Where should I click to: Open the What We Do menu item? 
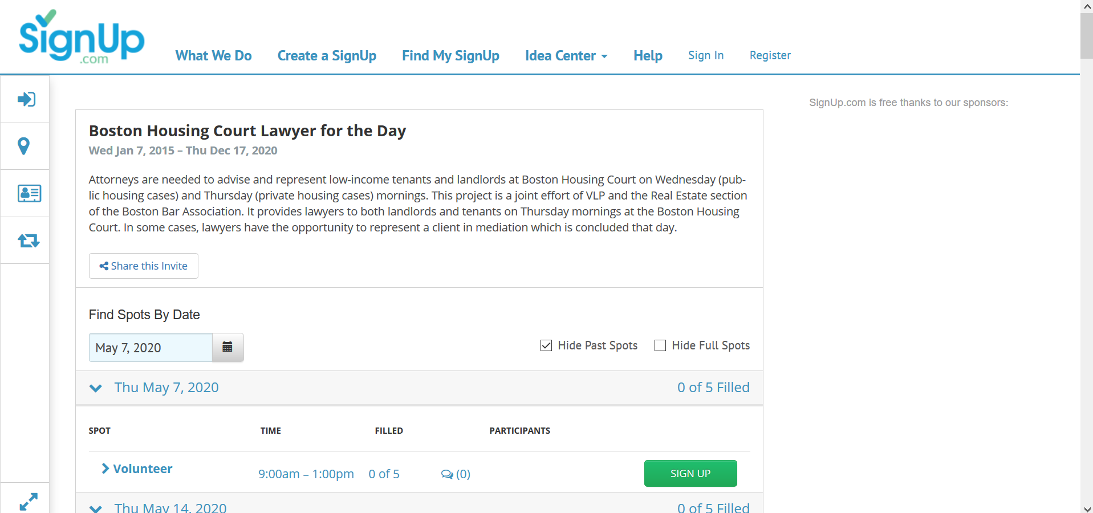click(x=213, y=55)
